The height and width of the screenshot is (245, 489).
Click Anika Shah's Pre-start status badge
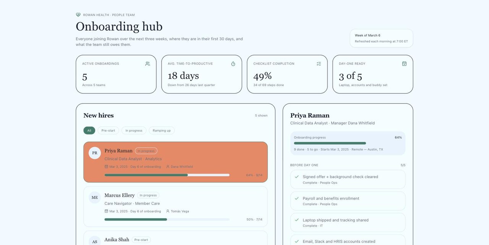coord(141,240)
